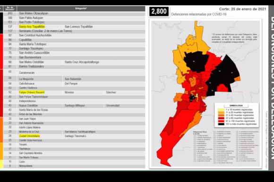Select the 21 a 40 muertes legend swatch
The image size is (274, 182).
[221, 116]
